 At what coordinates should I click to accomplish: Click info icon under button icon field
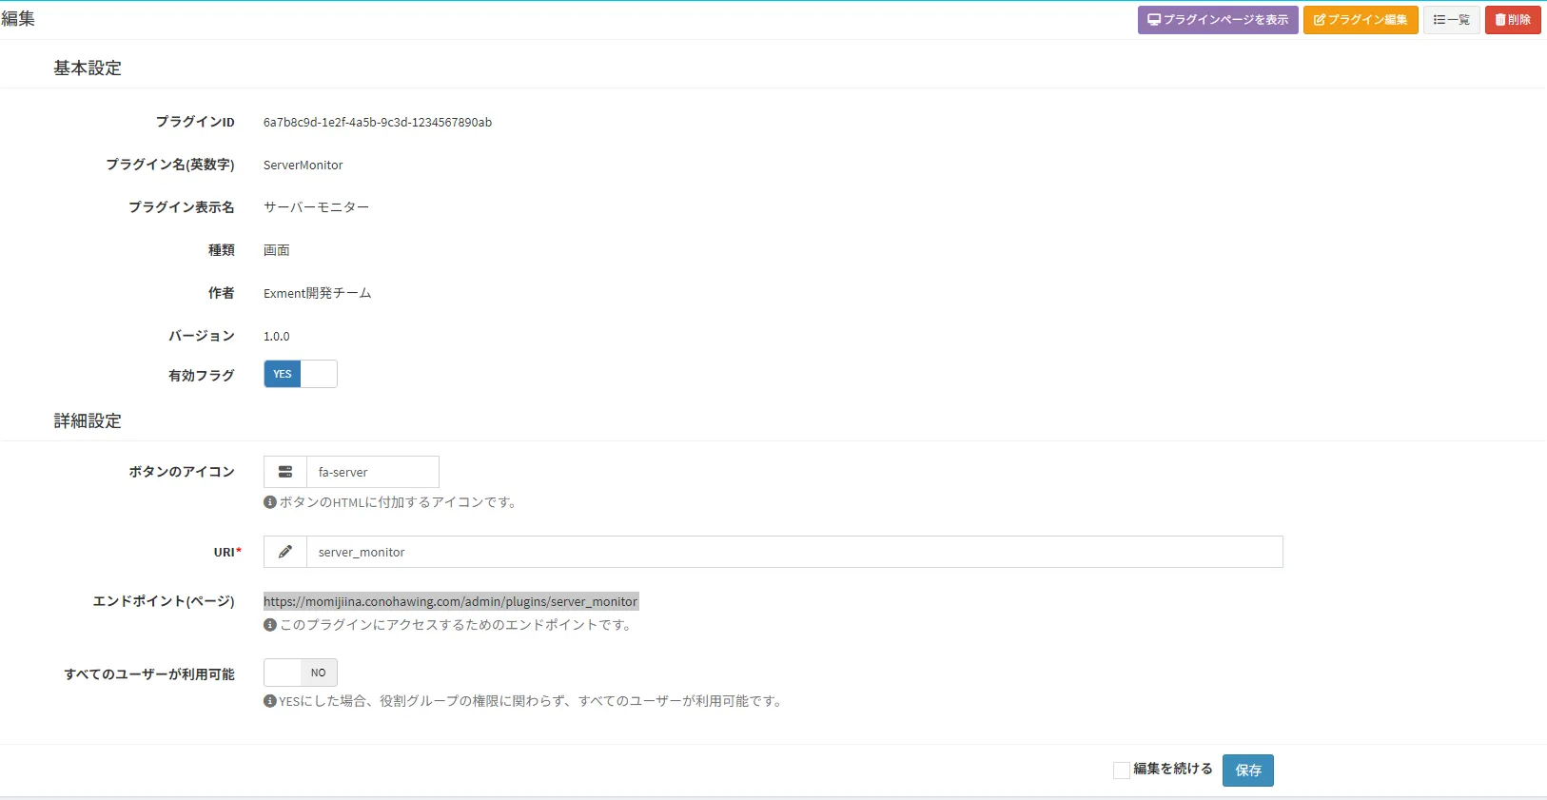[270, 502]
